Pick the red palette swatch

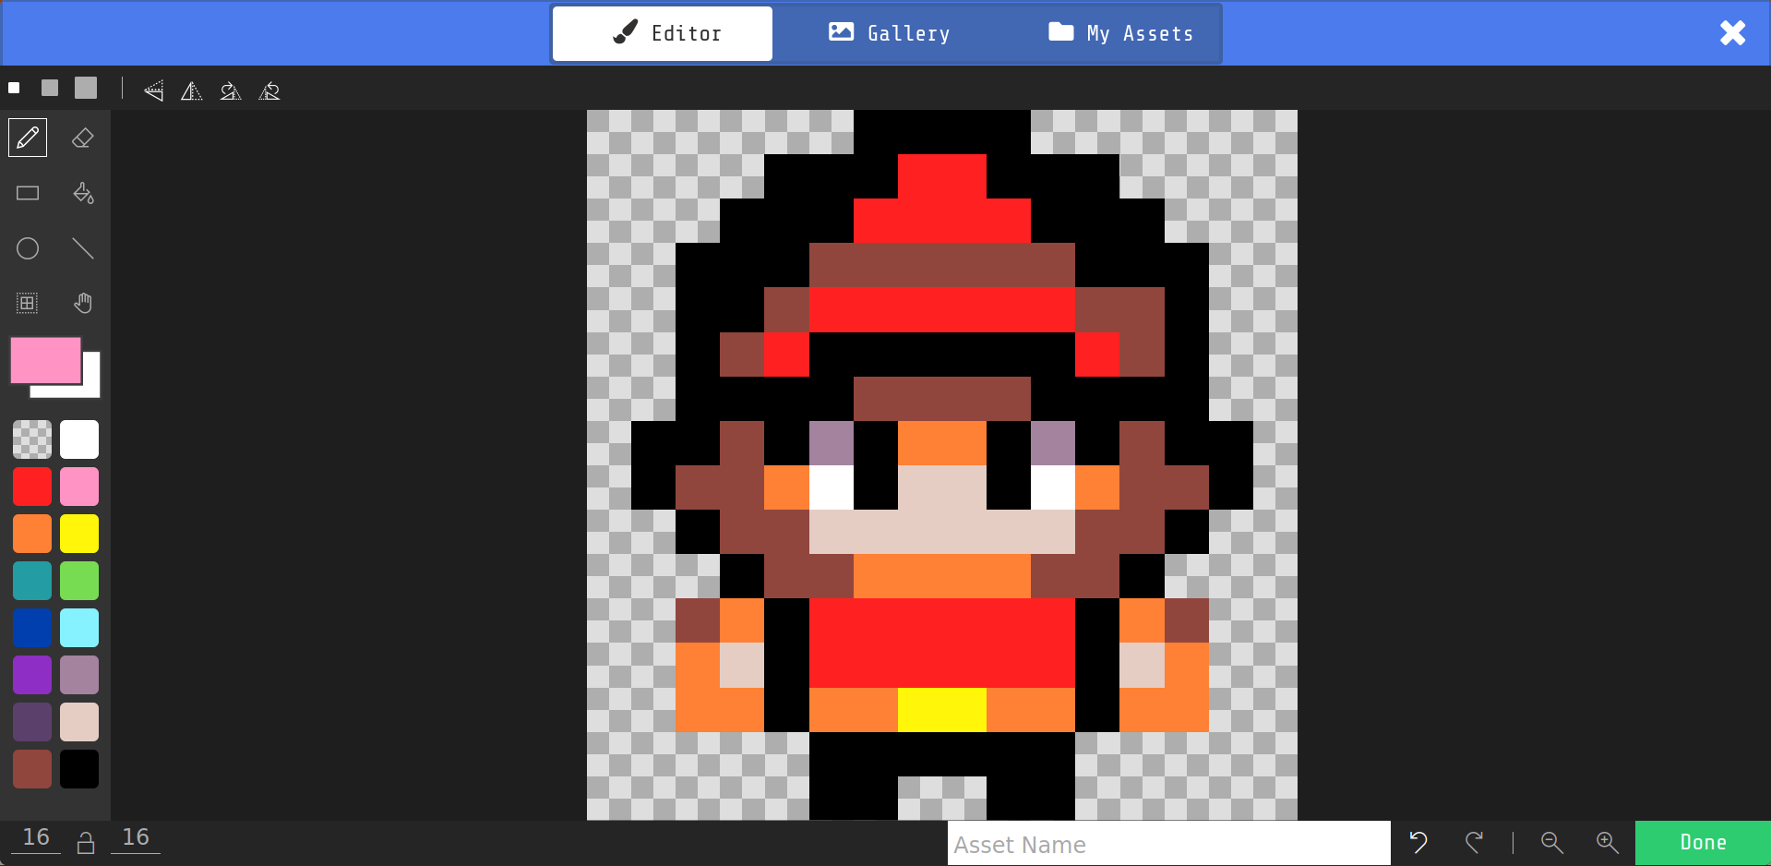coord(32,487)
